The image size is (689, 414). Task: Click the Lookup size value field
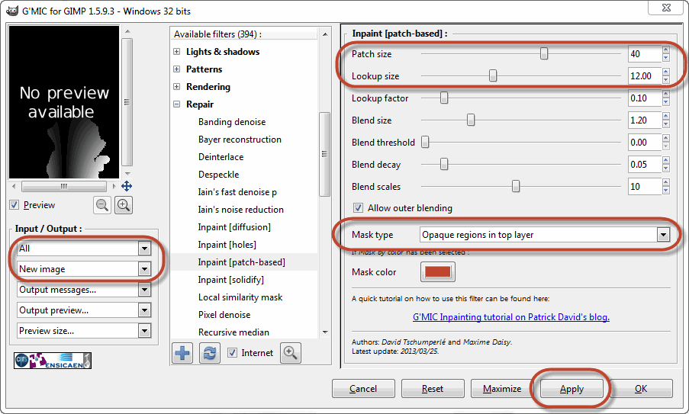click(x=645, y=76)
